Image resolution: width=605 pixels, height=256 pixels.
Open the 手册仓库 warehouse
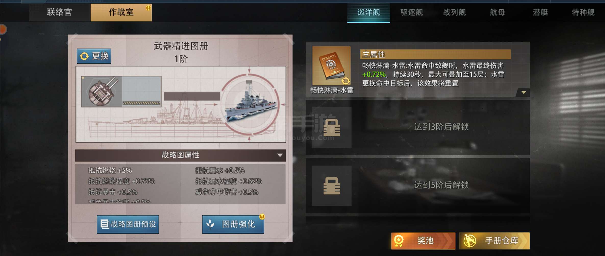[x=494, y=241]
